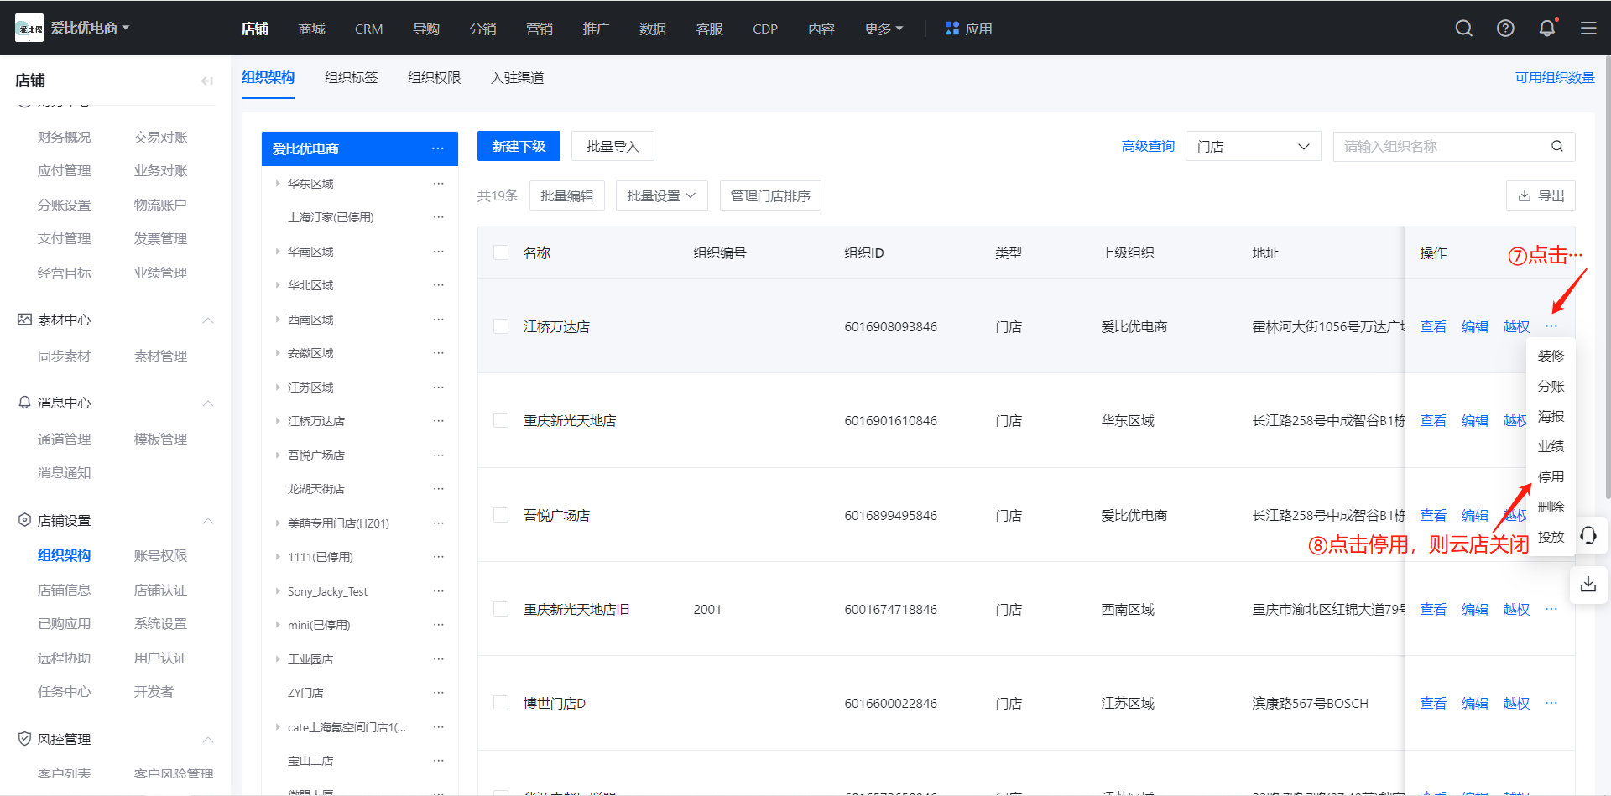Viewport: 1611px width, 796px height.
Task: Open the more actions for 重庆新光天地店旧 table row
Action: [1551, 609]
